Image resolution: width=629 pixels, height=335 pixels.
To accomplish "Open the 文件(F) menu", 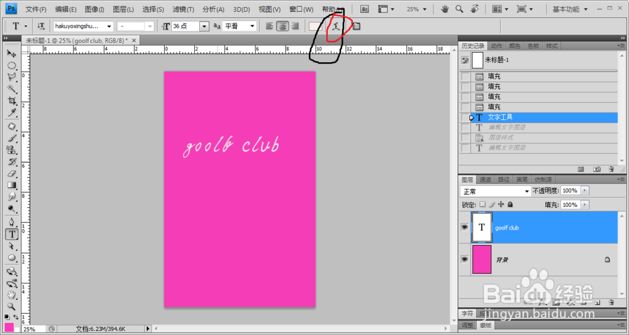I will point(36,9).
